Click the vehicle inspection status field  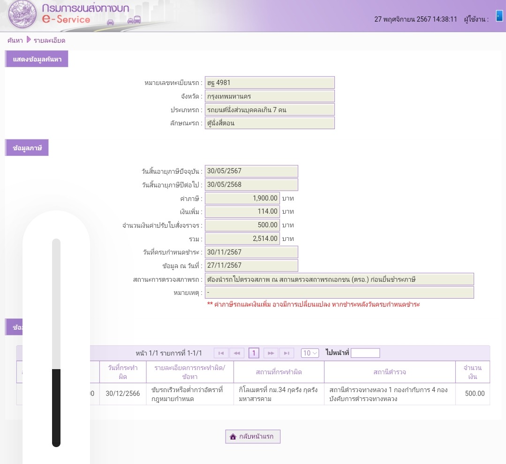coord(340,279)
